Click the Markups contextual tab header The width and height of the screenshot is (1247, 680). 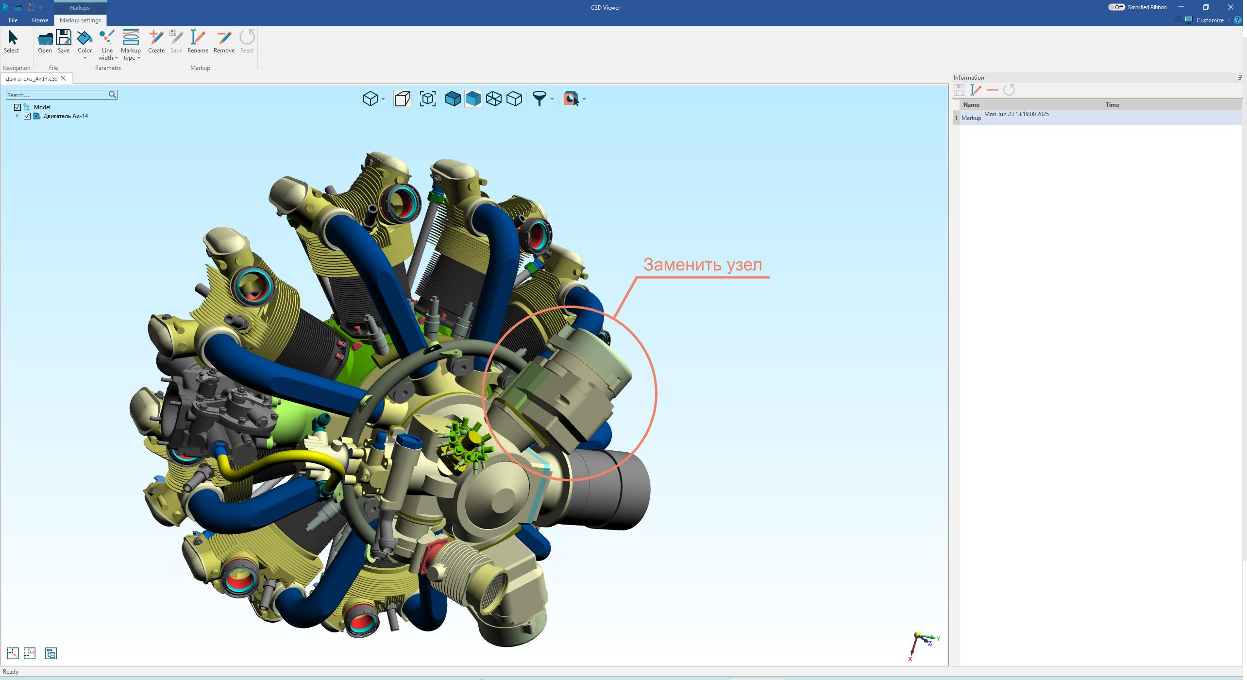tap(80, 8)
